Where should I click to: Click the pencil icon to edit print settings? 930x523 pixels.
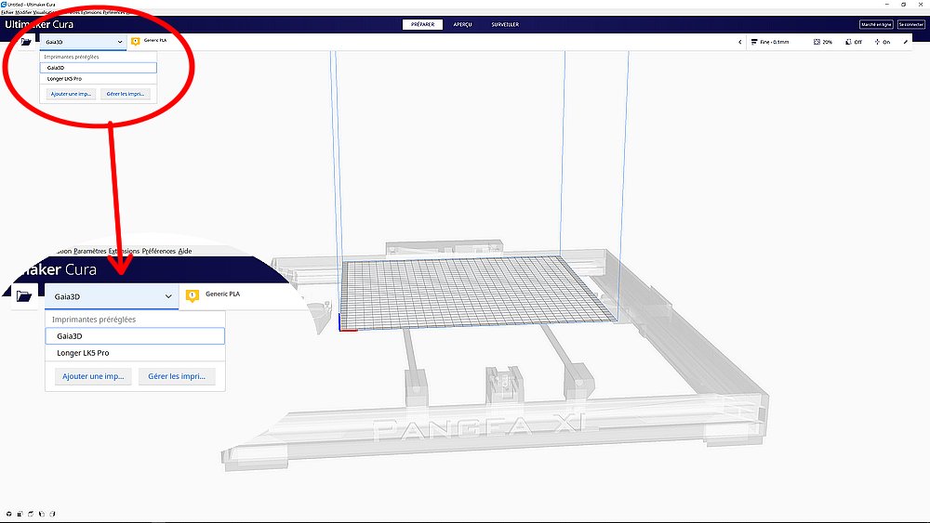[x=906, y=42]
